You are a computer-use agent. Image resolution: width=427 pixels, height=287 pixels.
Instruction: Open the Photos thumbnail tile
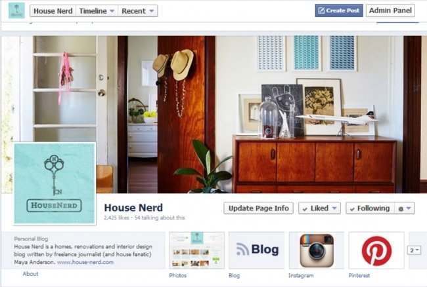pyautogui.click(x=197, y=250)
